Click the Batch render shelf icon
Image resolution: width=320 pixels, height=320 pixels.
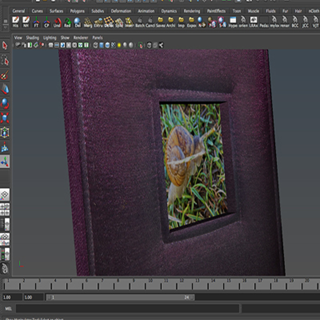tap(140, 22)
